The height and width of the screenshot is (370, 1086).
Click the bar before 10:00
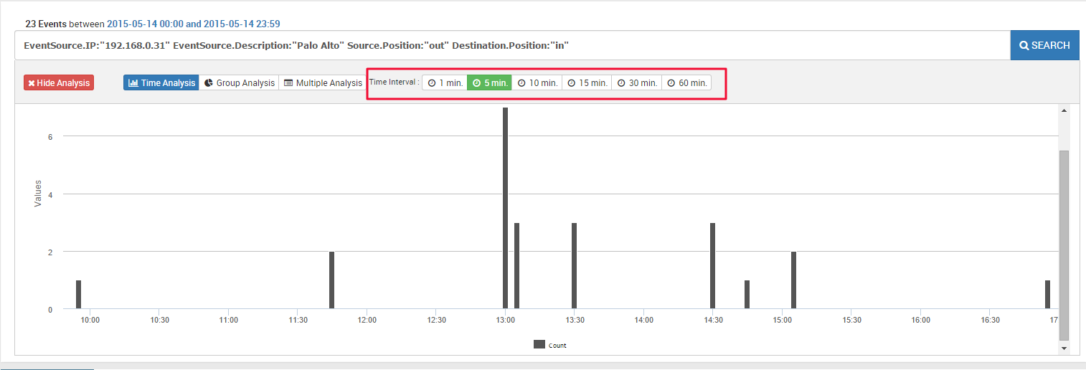coord(78,295)
